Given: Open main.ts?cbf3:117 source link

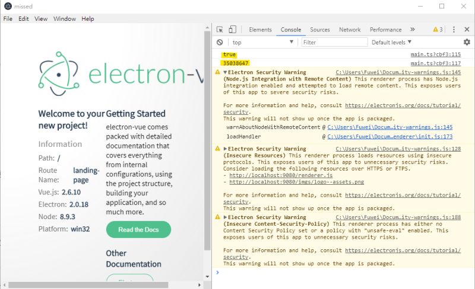Looking at the screenshot, I should (x=436, y=63).
